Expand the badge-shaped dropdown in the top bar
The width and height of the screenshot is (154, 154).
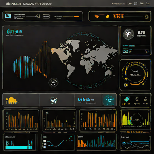pyautogui.click(x=46, y=16)
